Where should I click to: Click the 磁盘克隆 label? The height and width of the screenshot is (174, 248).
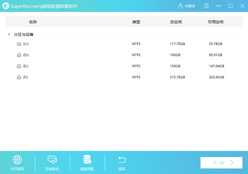[87, 169]
